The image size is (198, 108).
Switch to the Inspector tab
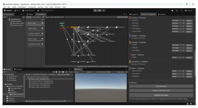pos(134,14)
